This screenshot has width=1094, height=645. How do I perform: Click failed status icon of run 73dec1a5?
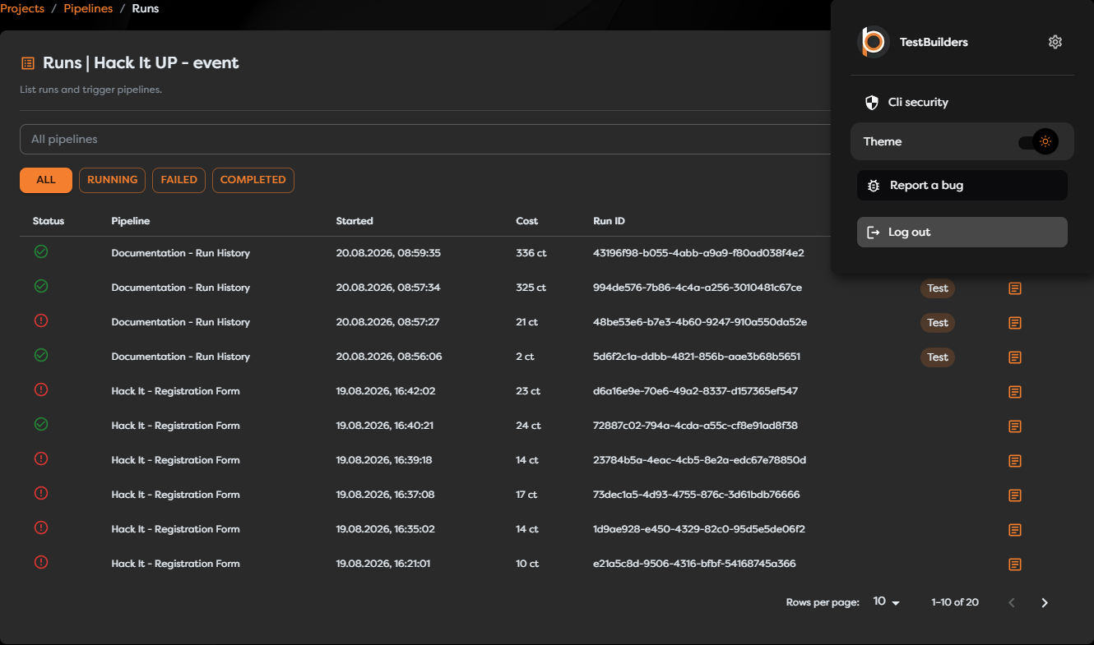coord(41,493)
